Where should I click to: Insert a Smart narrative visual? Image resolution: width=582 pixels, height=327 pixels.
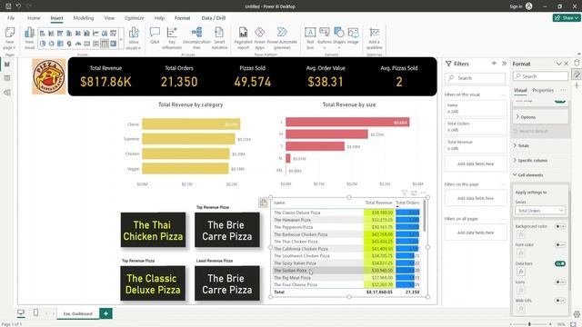coord(219,38)
